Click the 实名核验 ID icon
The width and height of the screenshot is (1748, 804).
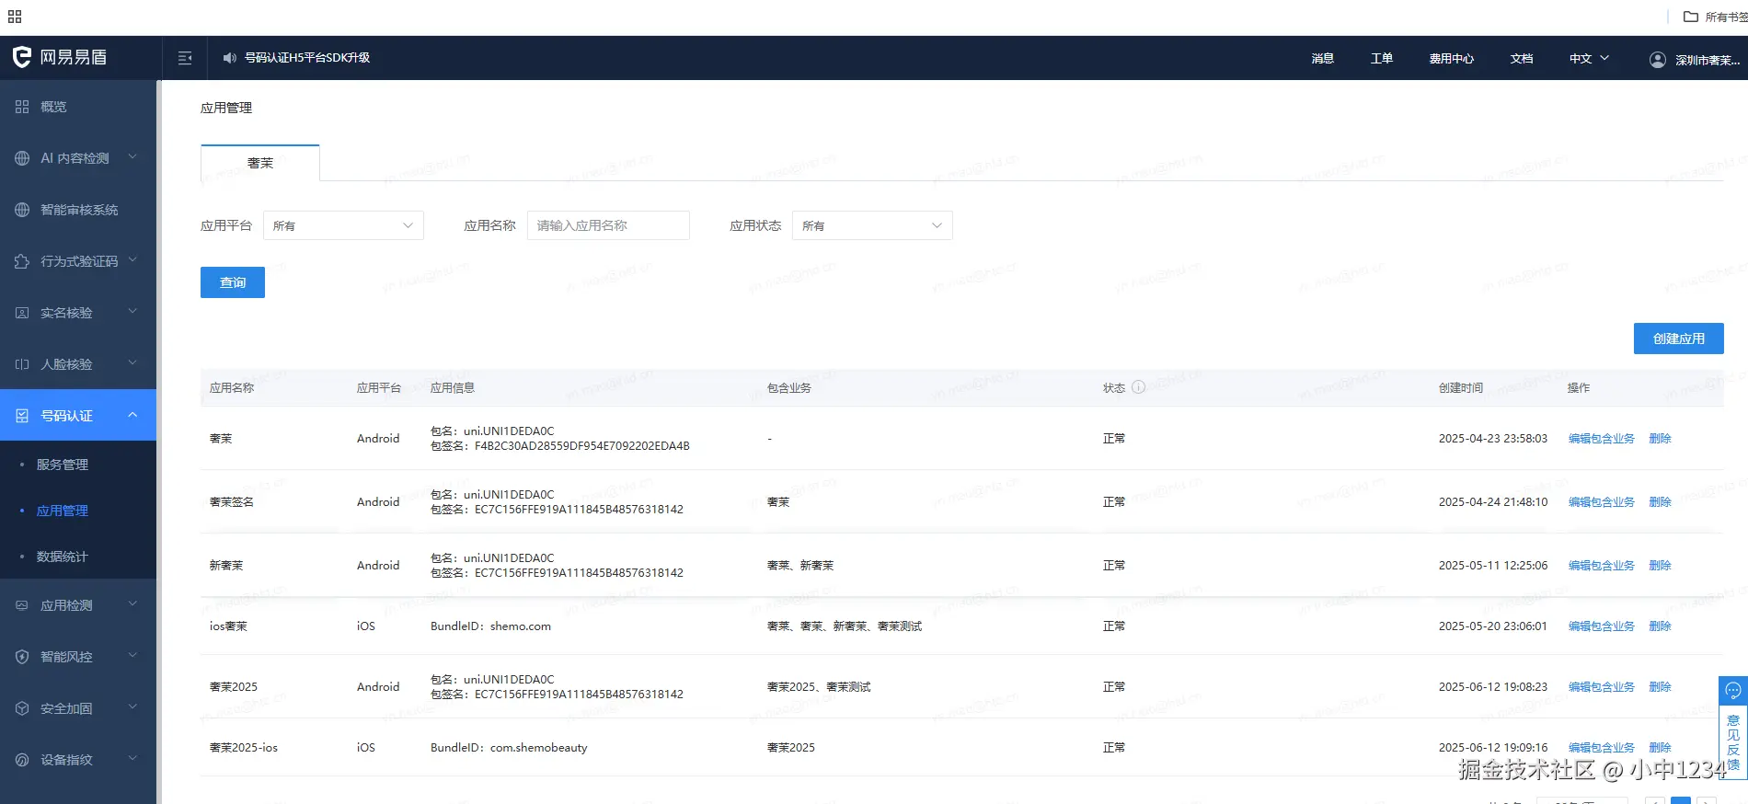[22, 313]
